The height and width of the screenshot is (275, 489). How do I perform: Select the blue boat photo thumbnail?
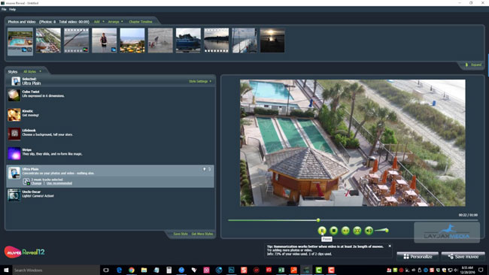coord(188,41)
